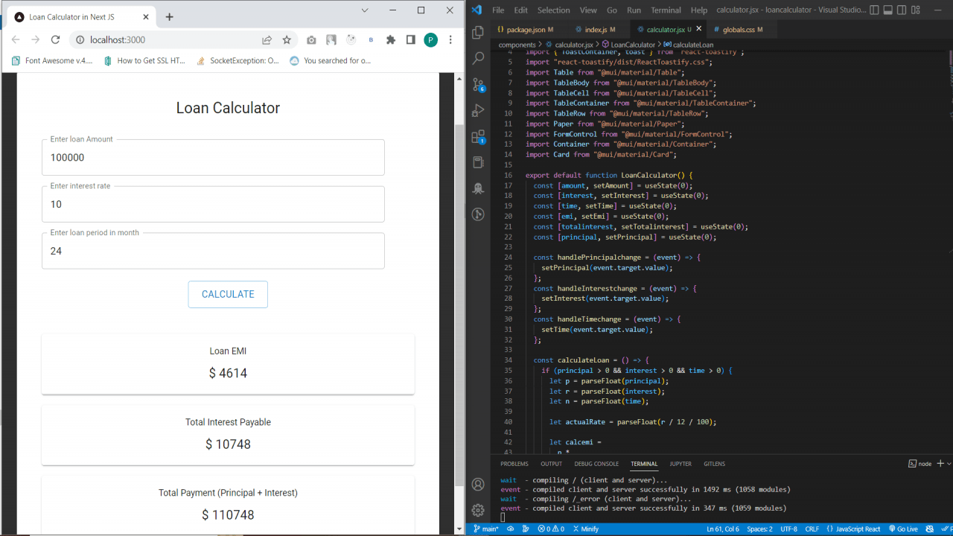Bookmark this page with the star icon
953x536 pixels.
click(287, 39)
